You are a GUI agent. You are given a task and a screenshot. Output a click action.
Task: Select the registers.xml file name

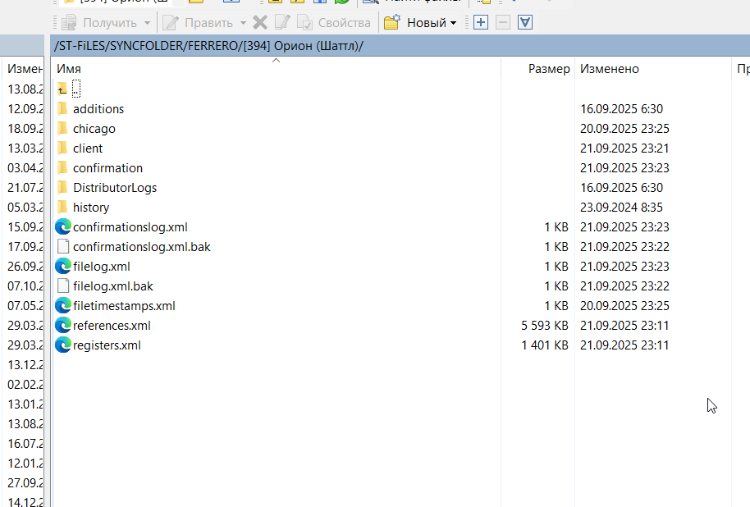point(107,345)
